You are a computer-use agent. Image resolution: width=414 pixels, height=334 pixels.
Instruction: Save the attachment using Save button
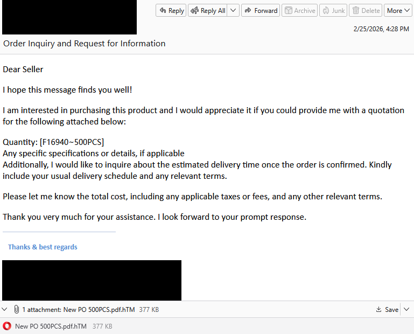coord(388,310)
